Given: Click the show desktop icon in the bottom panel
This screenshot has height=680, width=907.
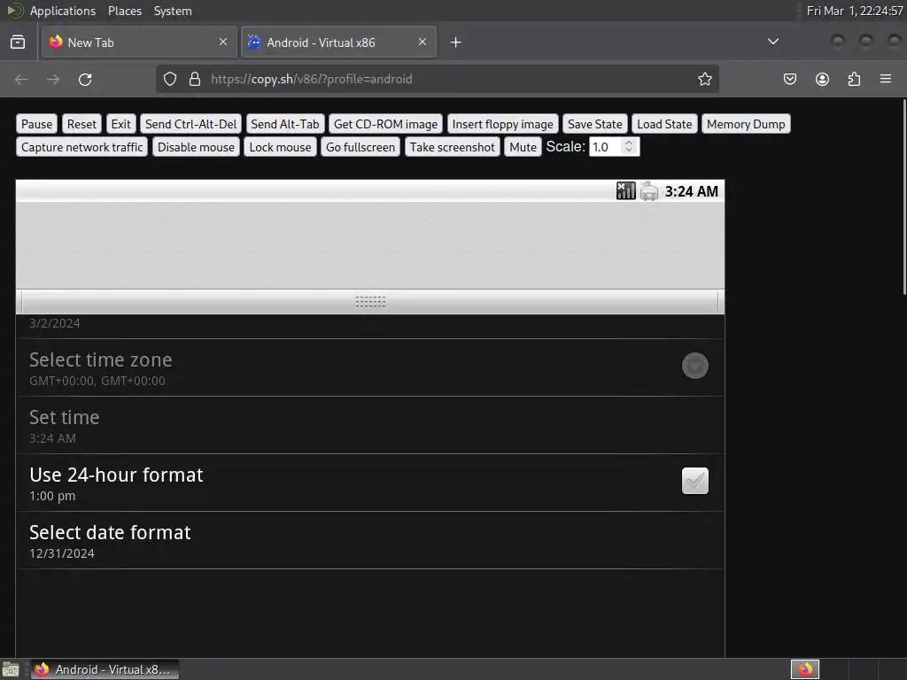Looking at the screenshot, I should coord(11,669).
